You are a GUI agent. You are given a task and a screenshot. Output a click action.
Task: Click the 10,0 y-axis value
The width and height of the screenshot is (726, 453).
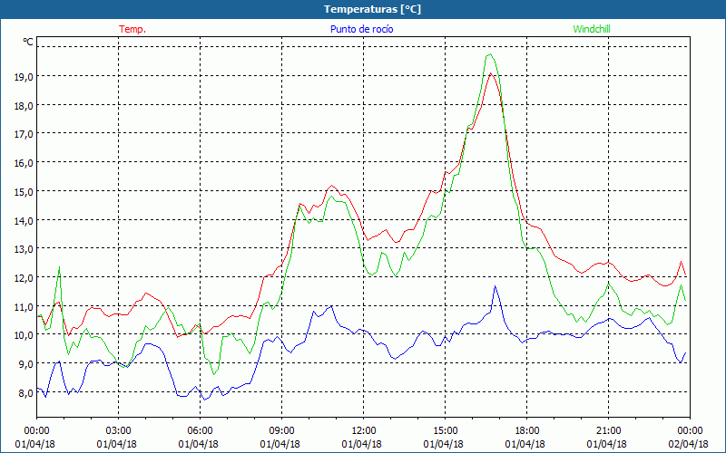coord(24,335)
